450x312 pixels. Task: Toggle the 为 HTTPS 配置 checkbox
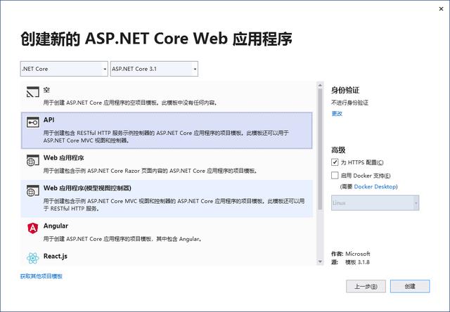click(335, 162)
